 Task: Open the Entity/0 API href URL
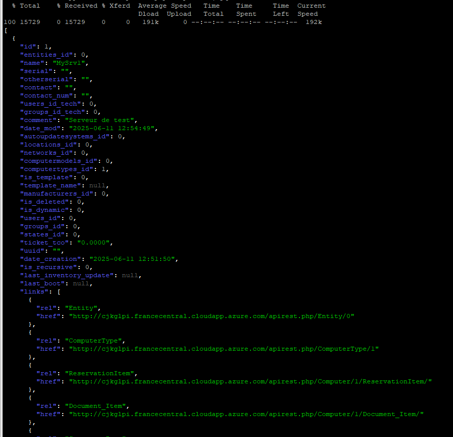pyautogui.click(x=212, y=317)
